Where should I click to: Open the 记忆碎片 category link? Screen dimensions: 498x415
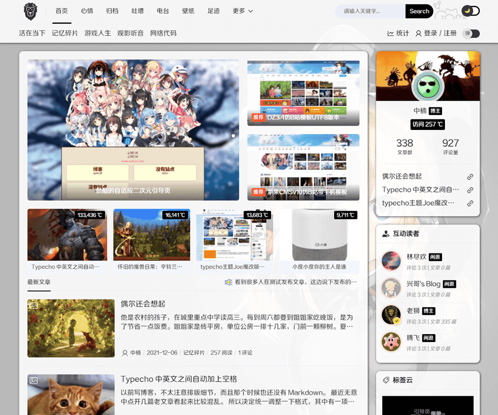tap(65, 33)
